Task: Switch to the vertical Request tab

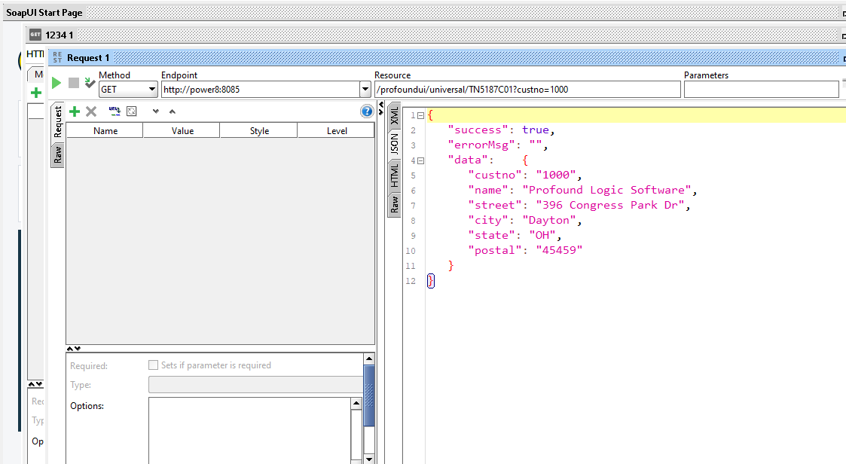Action: (58, 121)
